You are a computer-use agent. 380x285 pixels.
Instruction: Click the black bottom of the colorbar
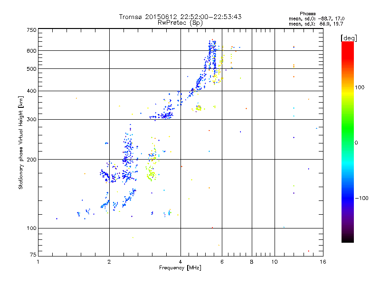coord(348,239)
